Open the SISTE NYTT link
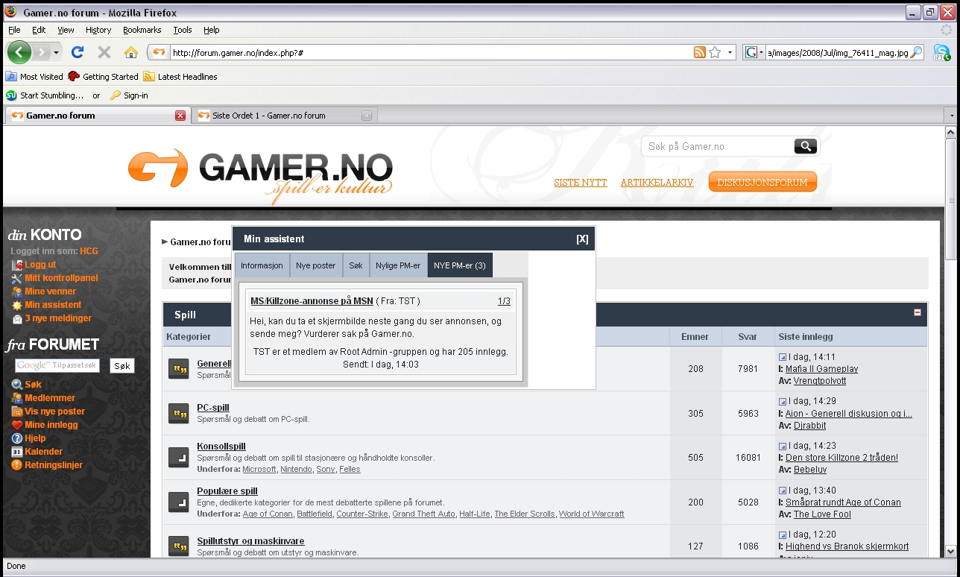960x577 pixels. (581, 183)
